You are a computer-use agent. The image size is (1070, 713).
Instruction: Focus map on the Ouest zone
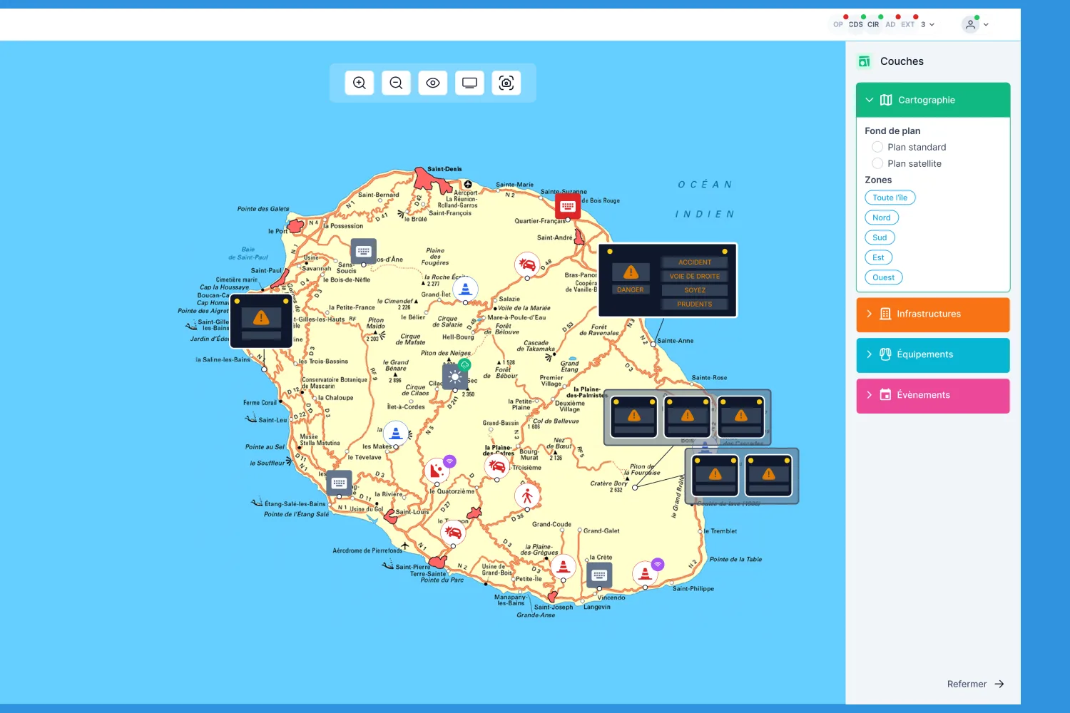(884, 277)
